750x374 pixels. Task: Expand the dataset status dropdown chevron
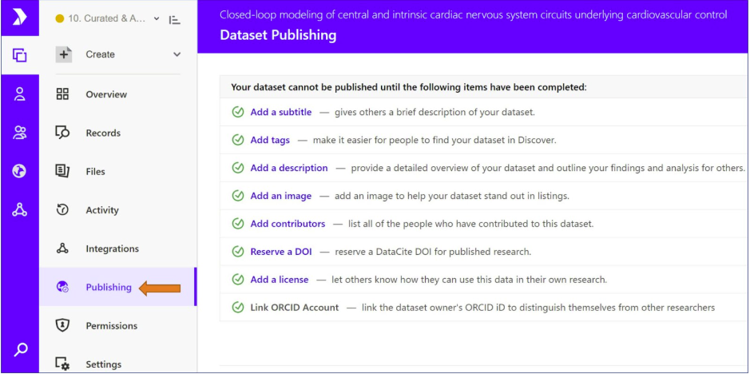[157, 19]
